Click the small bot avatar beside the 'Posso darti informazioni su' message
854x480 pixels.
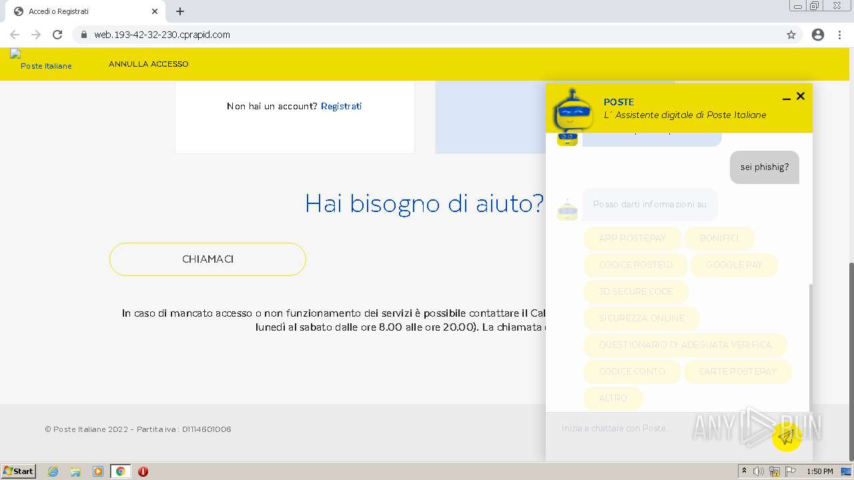[567, 209]
